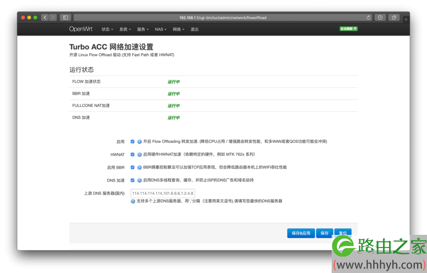Open the 状态 dropdown menu
The image size is (427, 273).
click(x=107, y=29)
